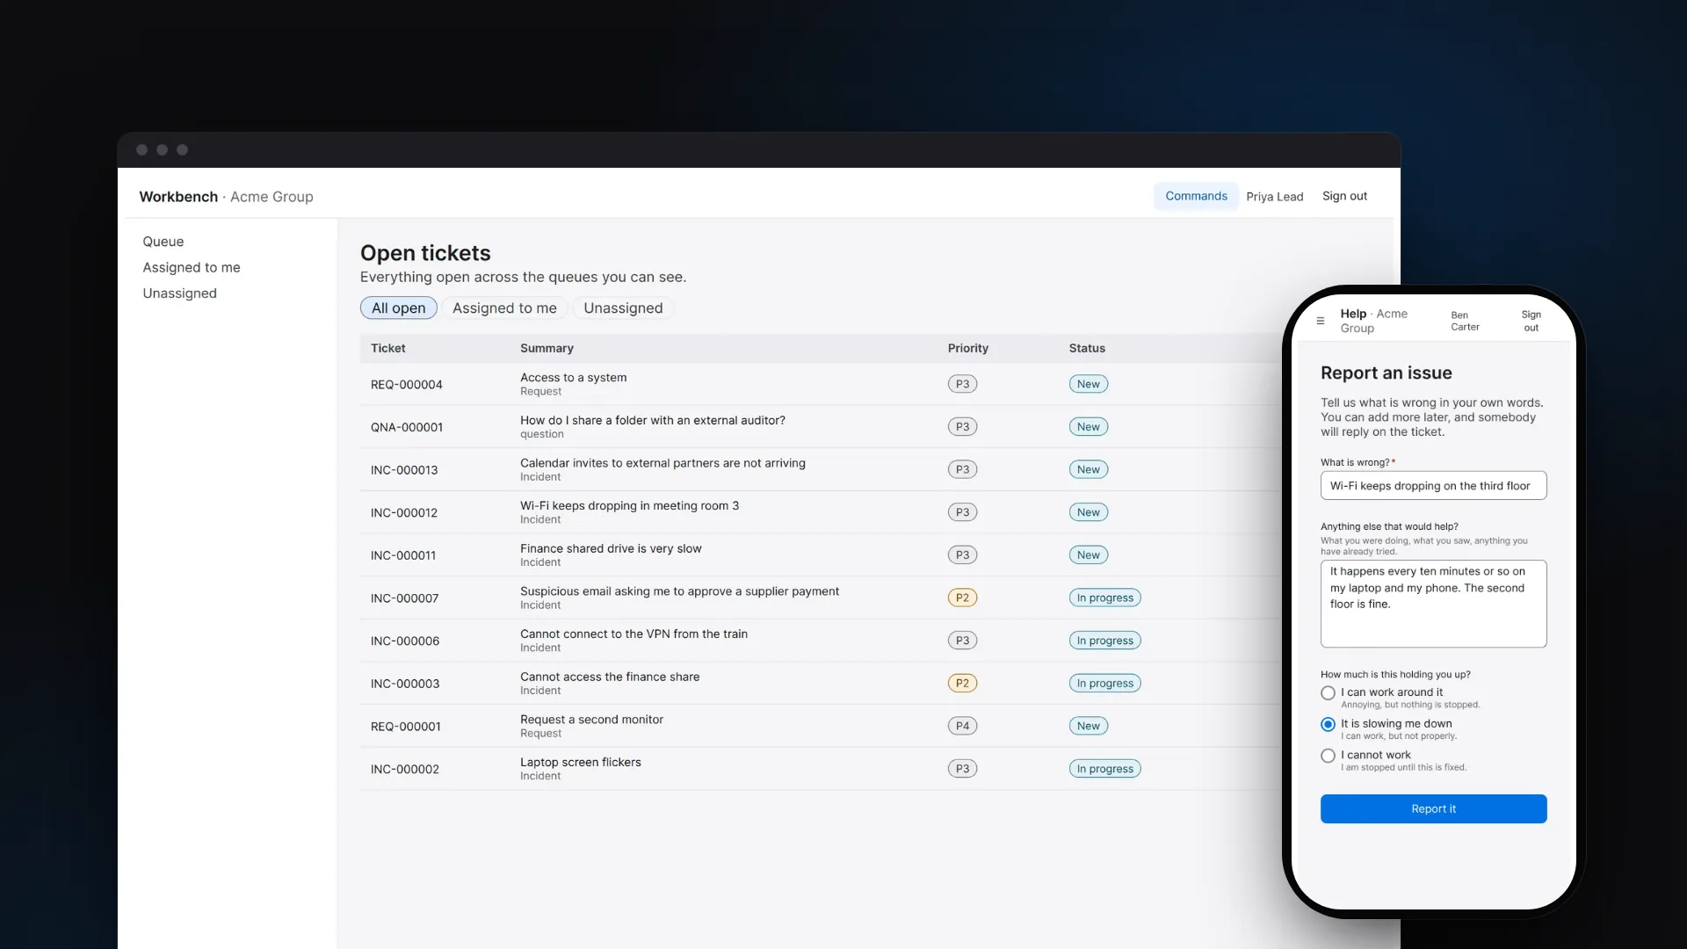Switch to the 'Assigned to me' filter pill

[x=504, y=308]
